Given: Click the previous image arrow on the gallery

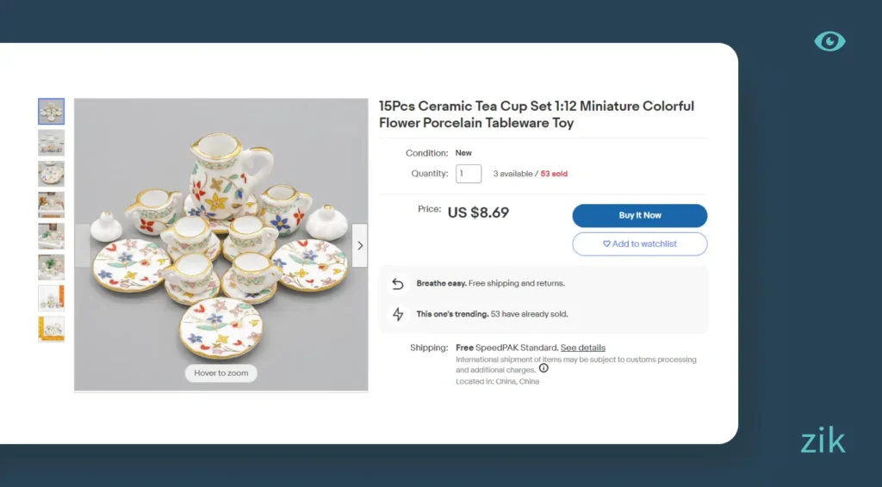Looking at the screenshot, I should [83, 245].
